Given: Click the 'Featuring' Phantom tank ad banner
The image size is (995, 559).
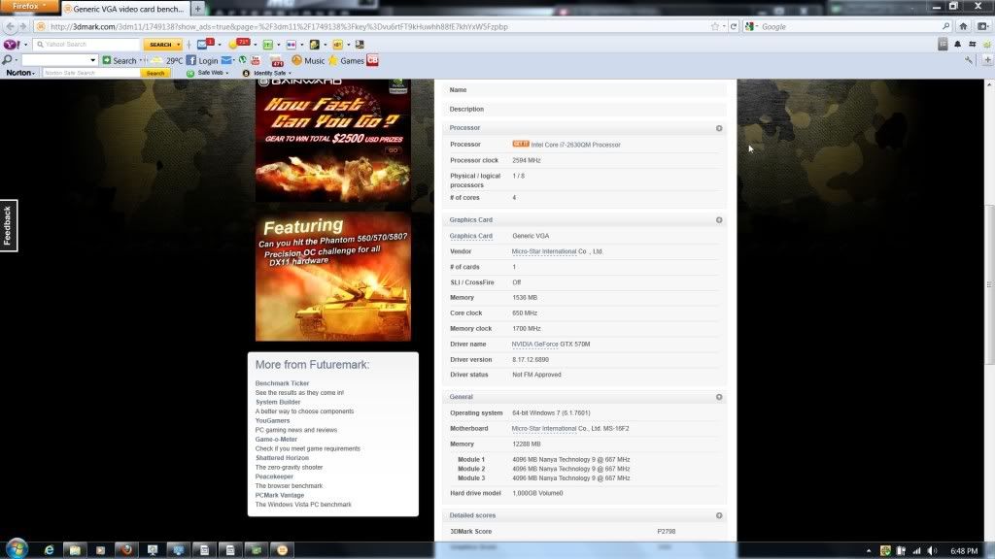Looking at the screenshot, I should click(x=333, y=277).
